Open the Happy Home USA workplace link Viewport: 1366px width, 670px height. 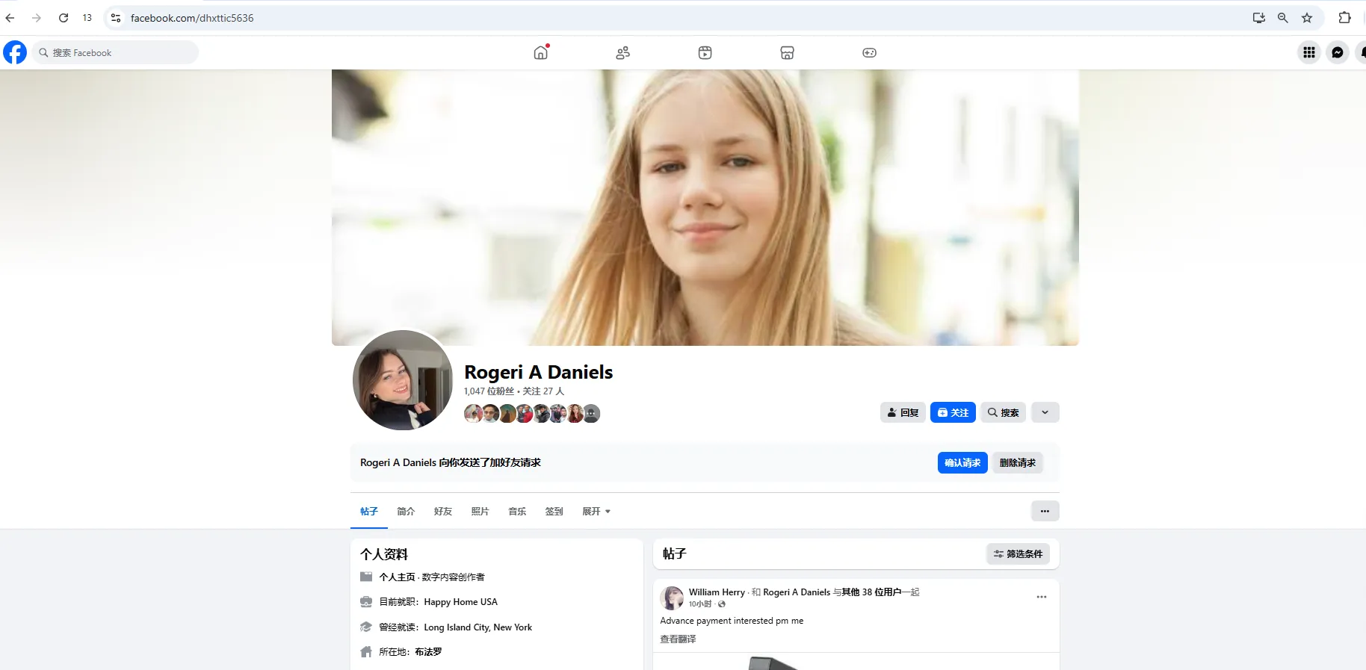(x=460, y=602)
